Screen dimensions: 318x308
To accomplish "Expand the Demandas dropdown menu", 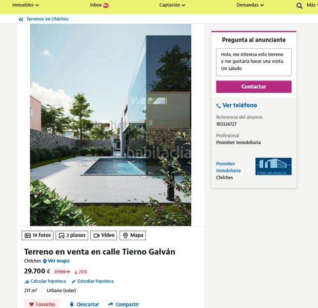I will [250, 5].
